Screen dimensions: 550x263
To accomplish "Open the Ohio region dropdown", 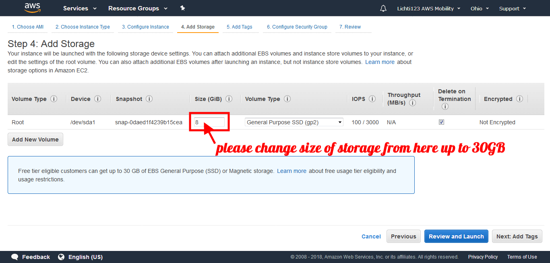I will pos(480,8).
